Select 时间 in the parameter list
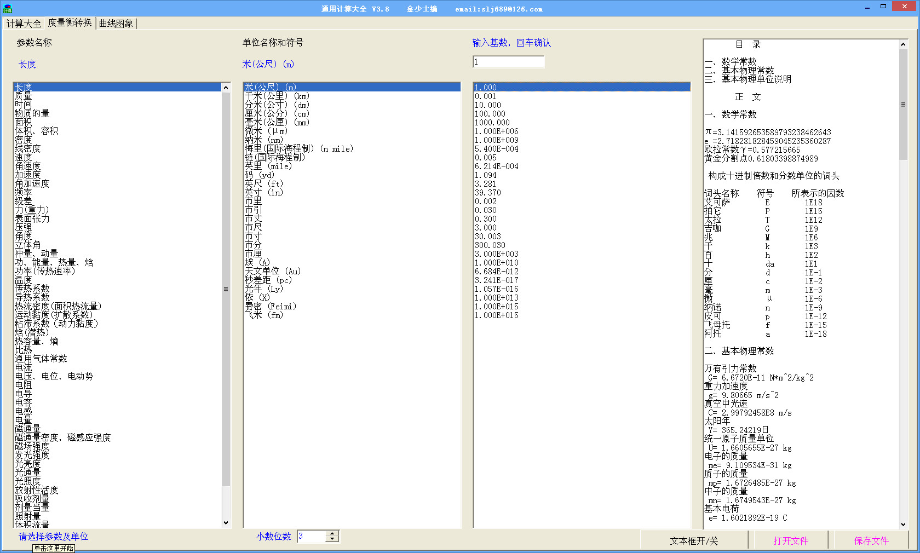The height and width of the screenshot is (553, 920). [117, 105]
